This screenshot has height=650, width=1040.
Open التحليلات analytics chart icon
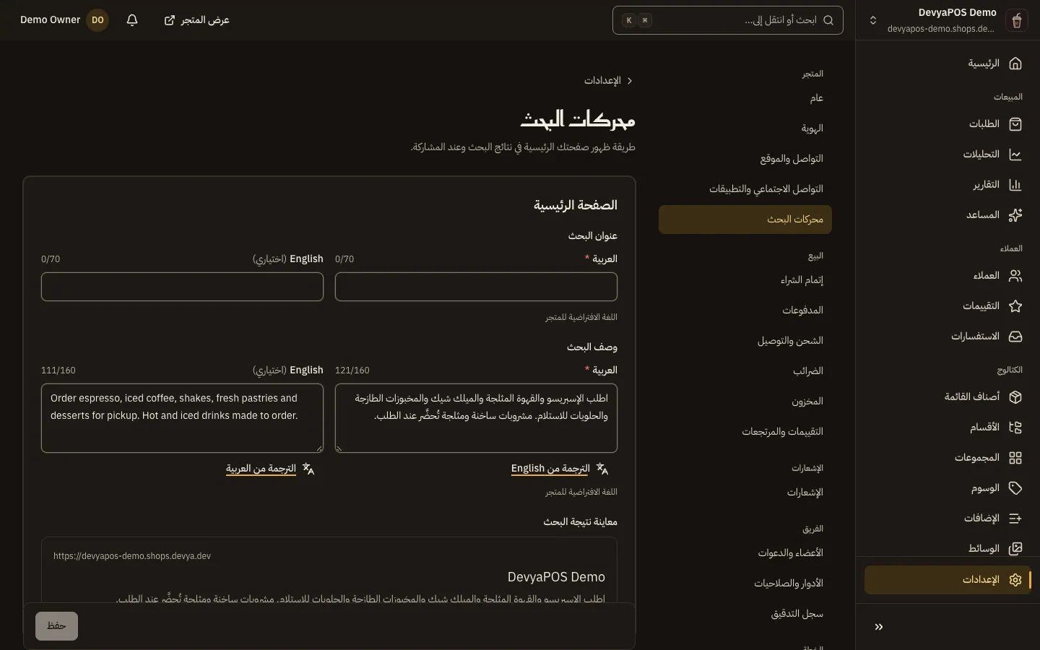[x=1015, y=155]
